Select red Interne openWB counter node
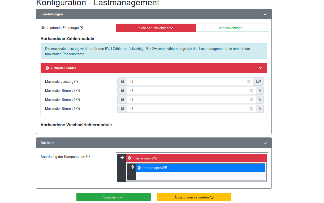The image size is (324, 203). (196, 158)
